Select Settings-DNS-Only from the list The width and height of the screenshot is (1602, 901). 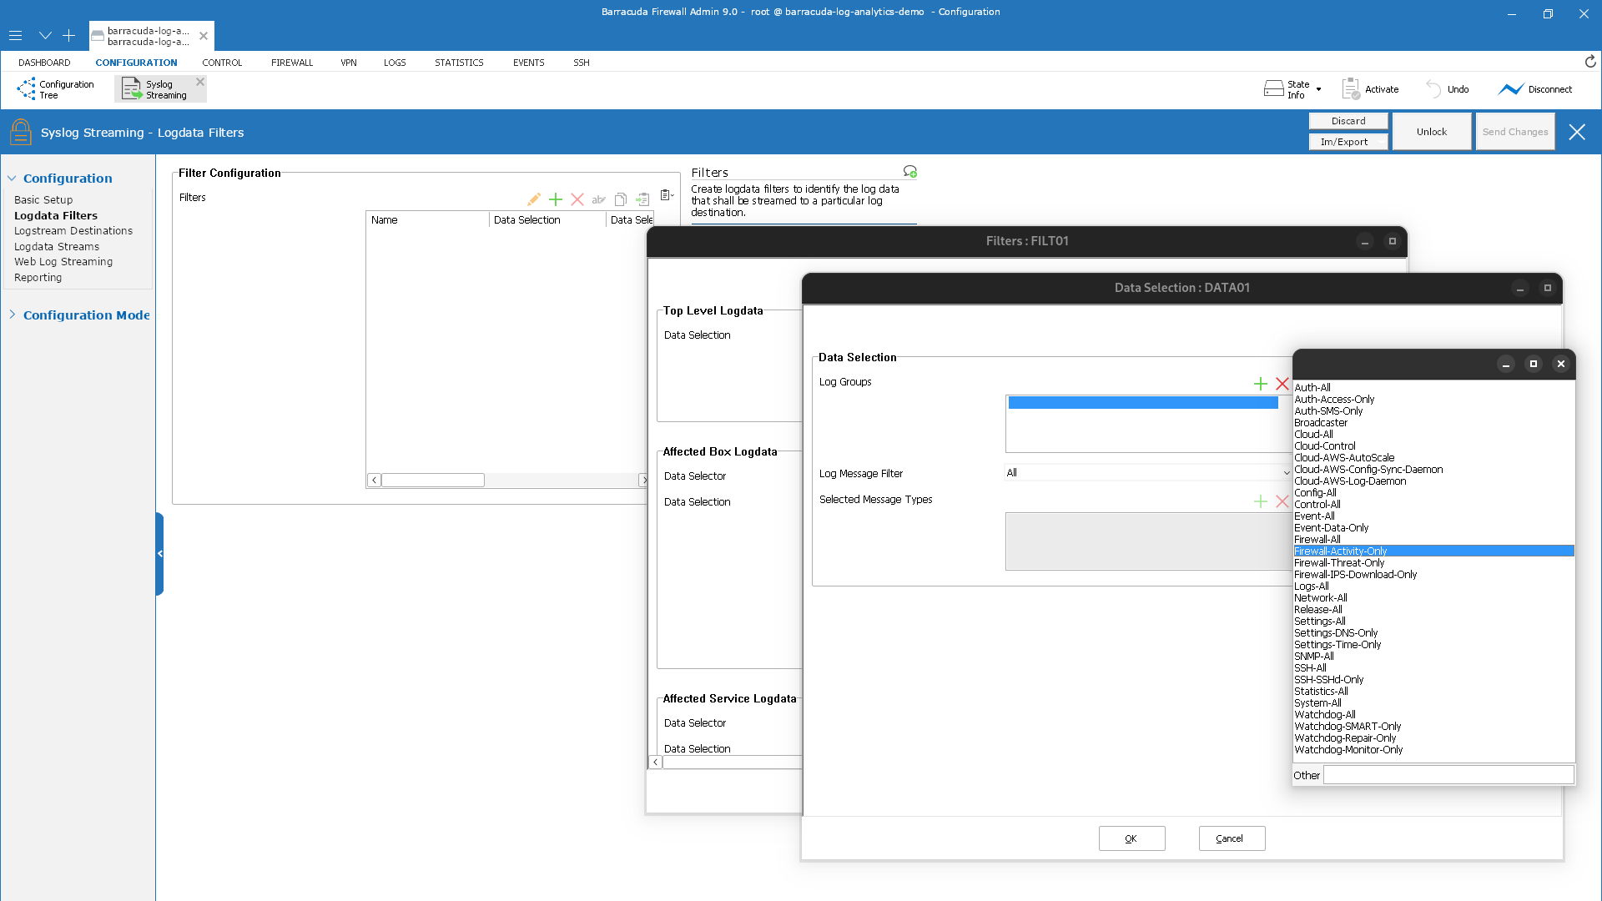pos(1433,633)
